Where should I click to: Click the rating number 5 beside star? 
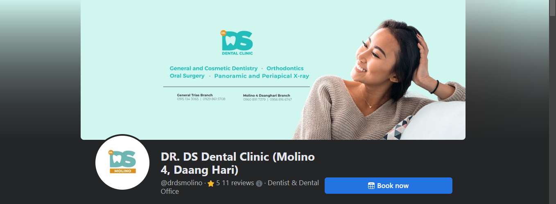pyautogui.click(x=218, y=183)
